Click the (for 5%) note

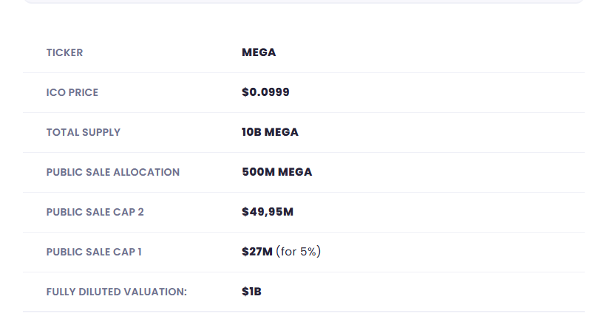[299, 253]
